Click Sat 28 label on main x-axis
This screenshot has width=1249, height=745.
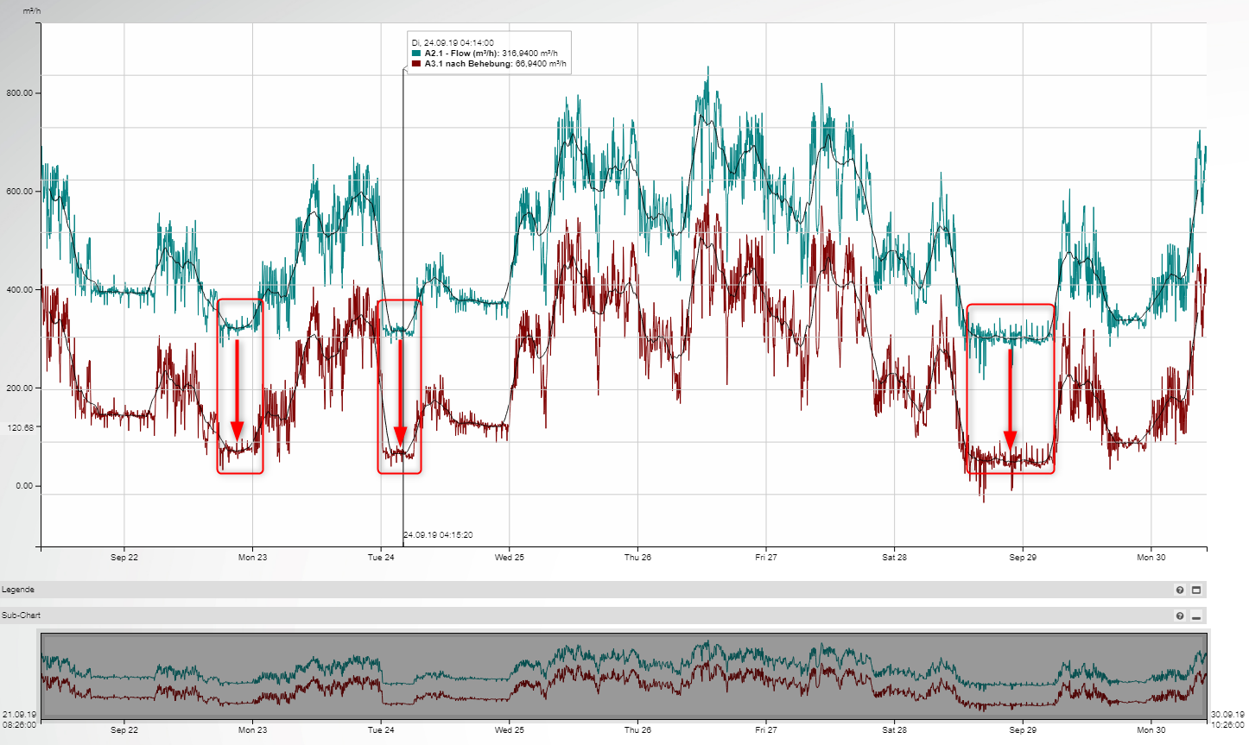894,558
